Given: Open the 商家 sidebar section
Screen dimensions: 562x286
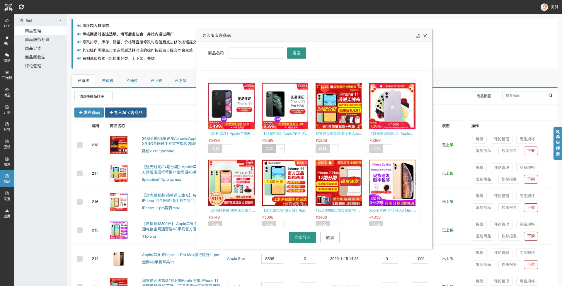Looking at the screenshot, I should [x=7, y=161].
